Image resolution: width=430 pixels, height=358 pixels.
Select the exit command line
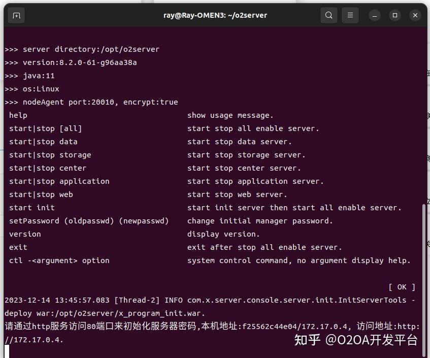tap(18, 247)
